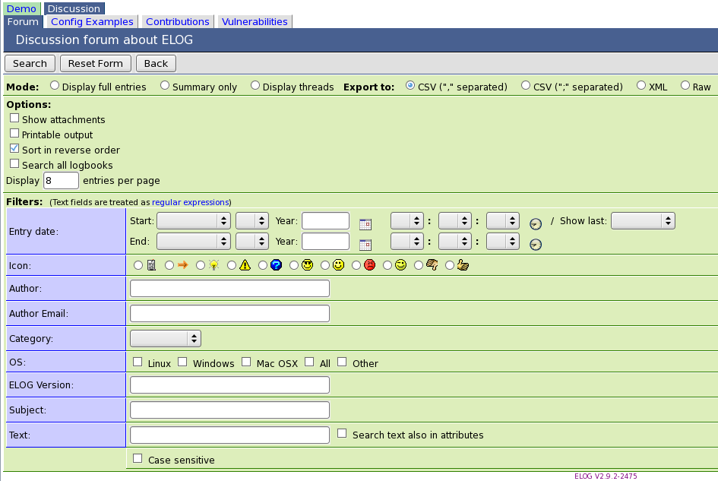Click the Start time clock icon
718x481 pixels.
point(536,223)
